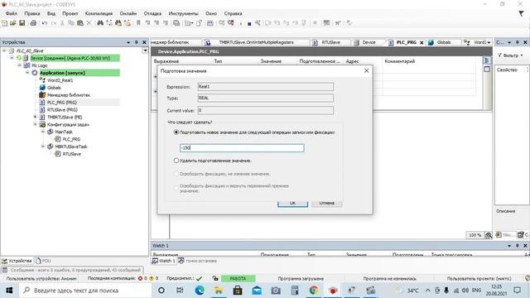Collapse the Device tree node
Viewport: 530px width, 298px height.
[12, 58]
